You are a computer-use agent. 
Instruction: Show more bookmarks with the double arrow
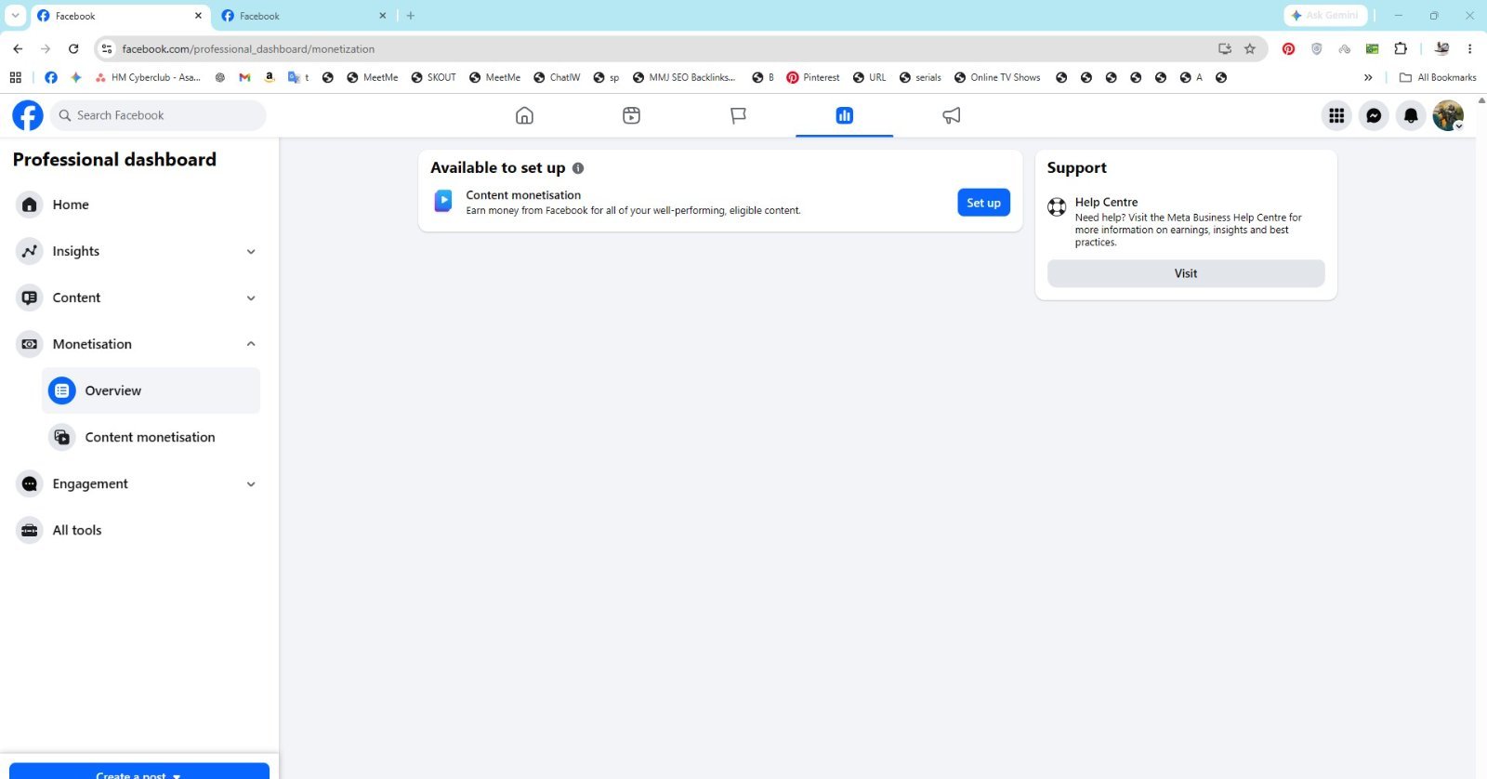tap(1368, 77)
